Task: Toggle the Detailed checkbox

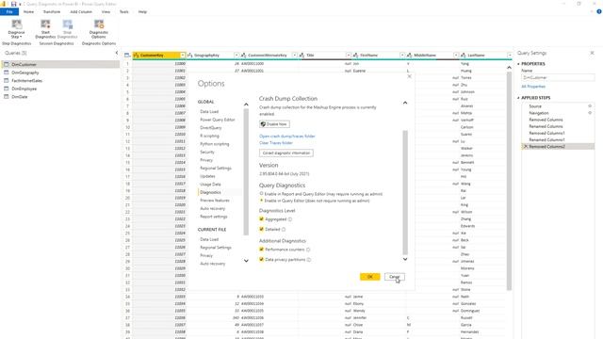Action: pyautogui.click(x=262, y=229)
